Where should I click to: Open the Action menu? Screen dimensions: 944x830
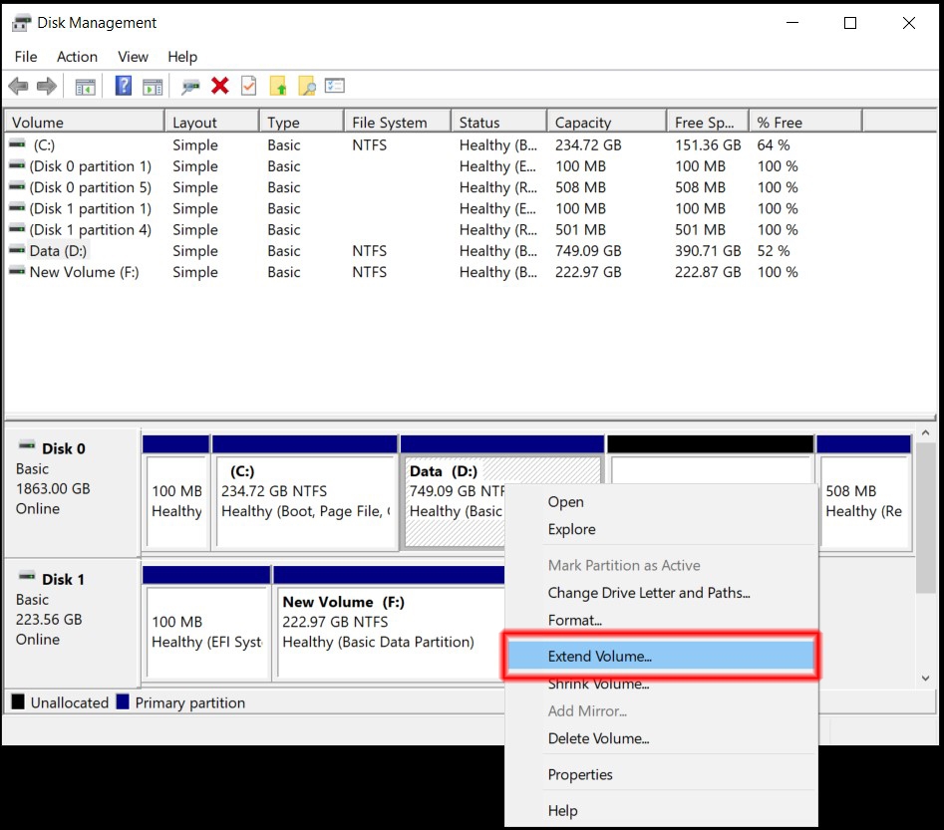coord(77,57)
